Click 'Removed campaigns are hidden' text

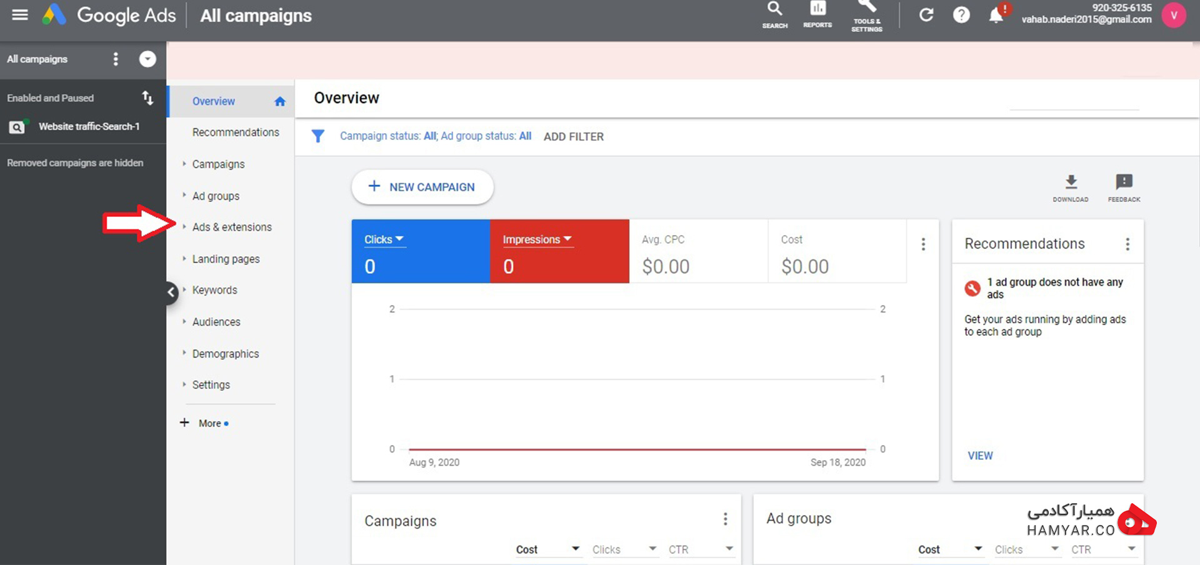point(75,163)
